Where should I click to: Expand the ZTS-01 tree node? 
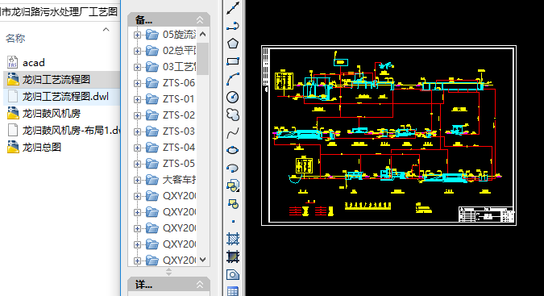(137, 99)
